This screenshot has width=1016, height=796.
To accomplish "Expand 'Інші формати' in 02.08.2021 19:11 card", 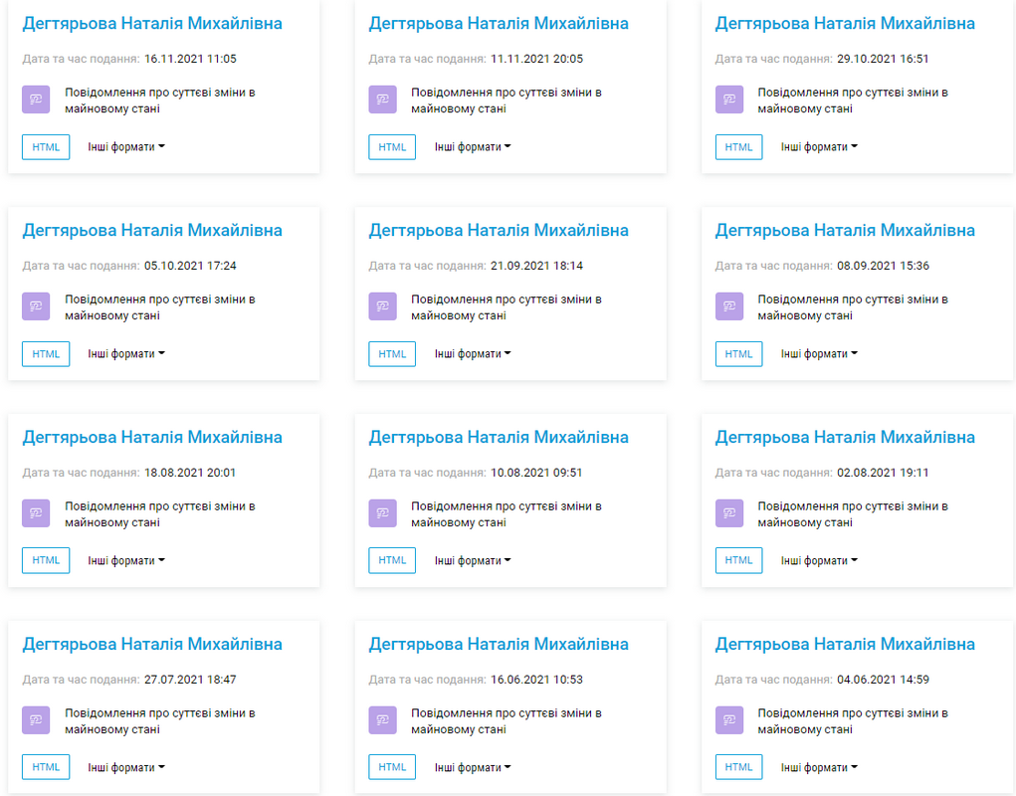I will [818, 561].
